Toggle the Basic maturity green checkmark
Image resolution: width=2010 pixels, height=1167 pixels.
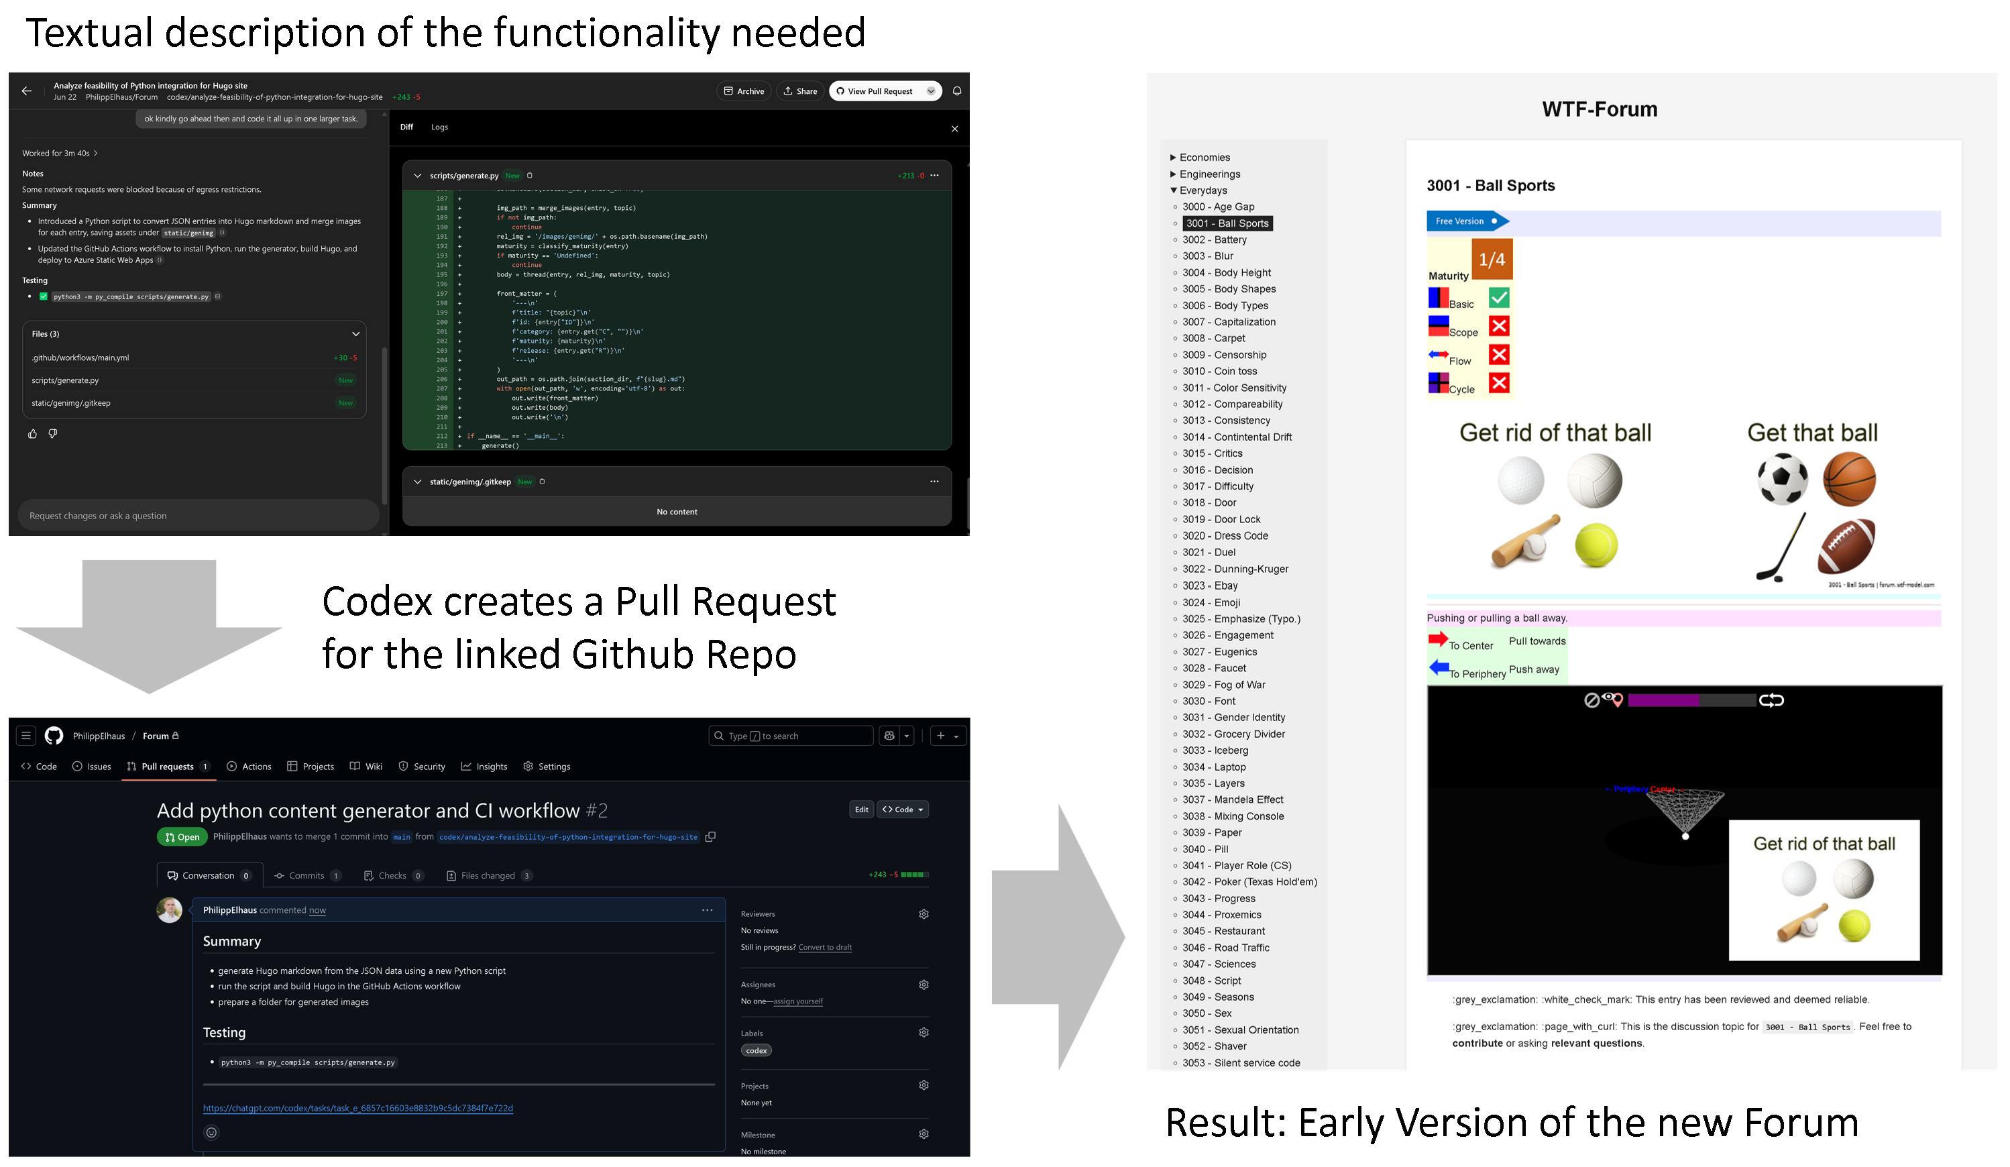(1500, 298)
